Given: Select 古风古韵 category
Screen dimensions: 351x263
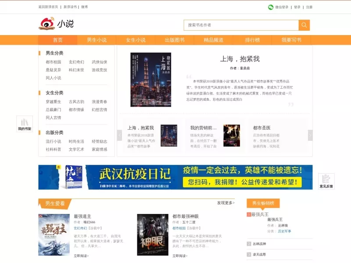Looking at the screenshot, I should coord(76,102).
